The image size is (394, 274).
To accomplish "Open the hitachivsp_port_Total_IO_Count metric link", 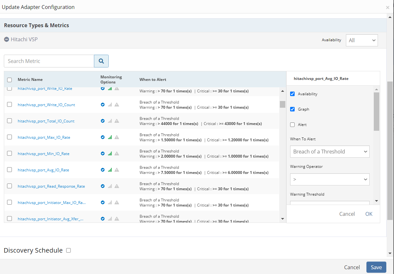I will (x=46, y=121).
